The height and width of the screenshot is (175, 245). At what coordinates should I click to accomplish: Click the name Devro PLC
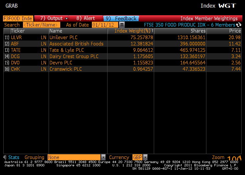(x=61, y=63)
